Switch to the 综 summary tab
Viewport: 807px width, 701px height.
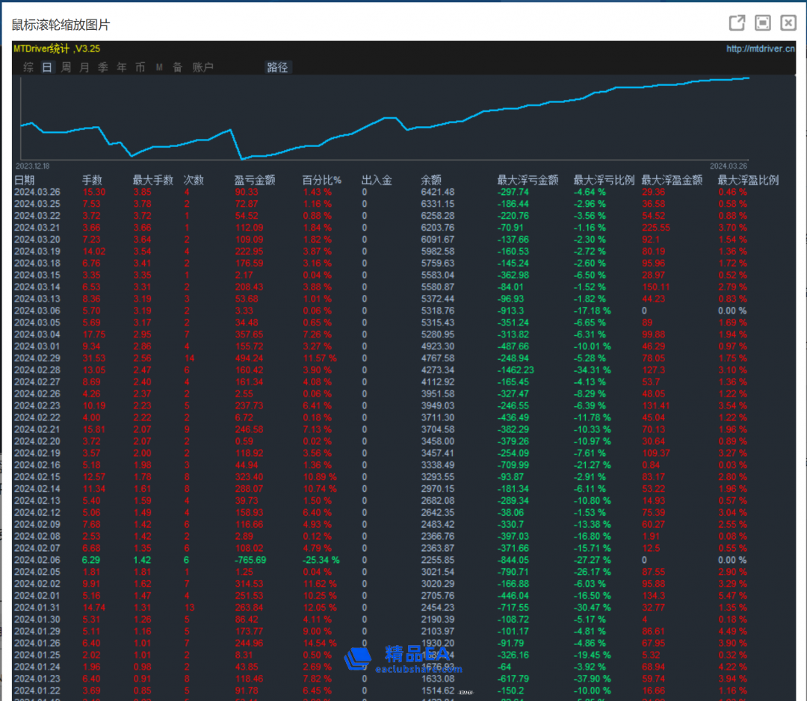point(28,67)
